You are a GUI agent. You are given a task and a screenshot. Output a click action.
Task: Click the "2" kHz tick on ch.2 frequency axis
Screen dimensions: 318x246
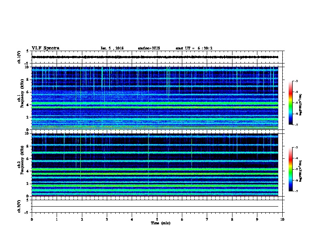(28, 184)
